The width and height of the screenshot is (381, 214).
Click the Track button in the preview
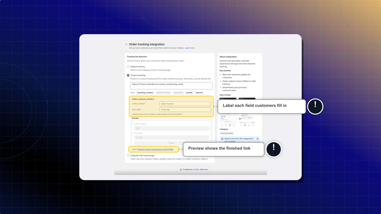171,143
